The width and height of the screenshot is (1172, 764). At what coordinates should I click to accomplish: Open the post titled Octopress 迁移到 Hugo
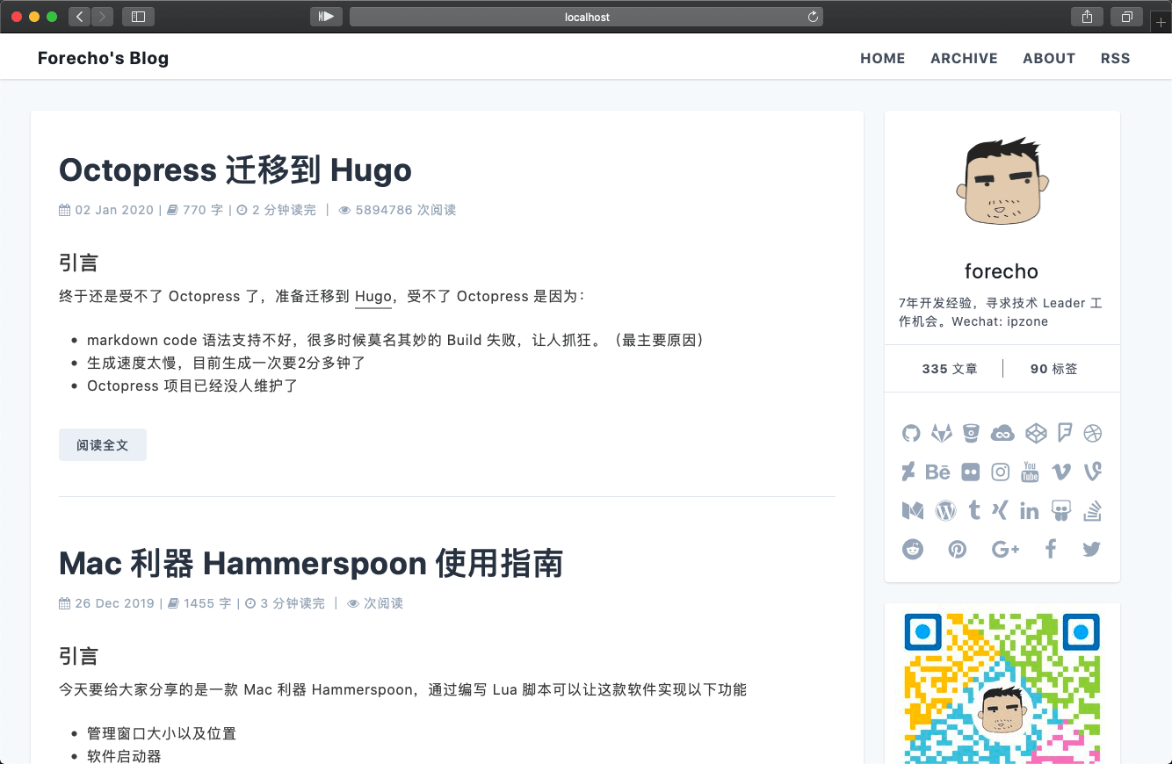235,169
